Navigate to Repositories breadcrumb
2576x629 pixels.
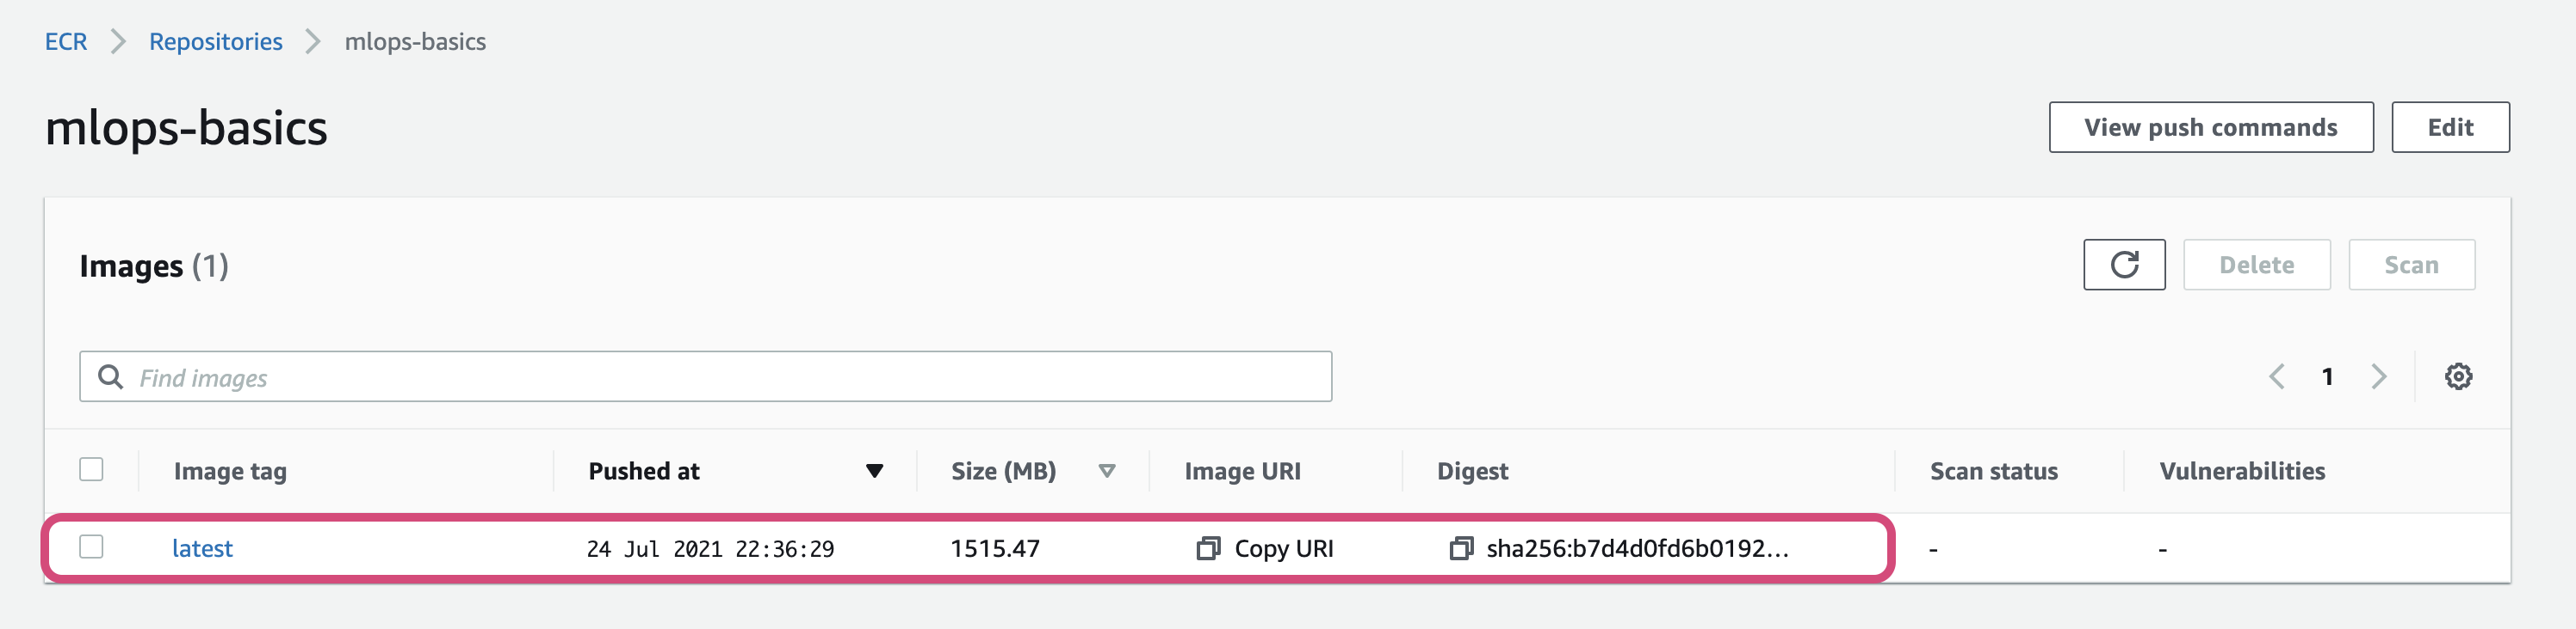215,42
